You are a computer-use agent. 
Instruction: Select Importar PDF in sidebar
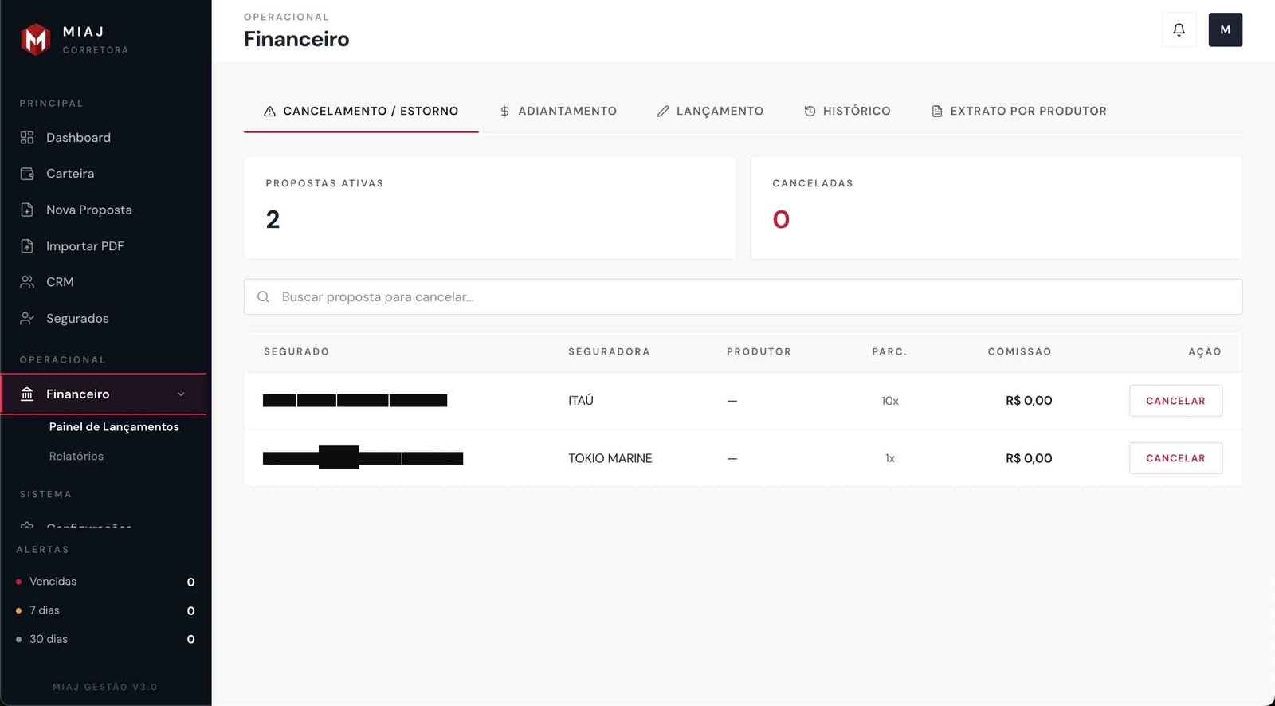[x=84, y=246]
